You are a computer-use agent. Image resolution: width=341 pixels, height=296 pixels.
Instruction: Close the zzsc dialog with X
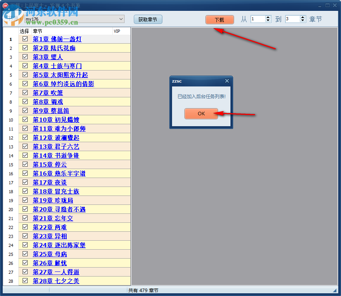[x=227, y=81]
